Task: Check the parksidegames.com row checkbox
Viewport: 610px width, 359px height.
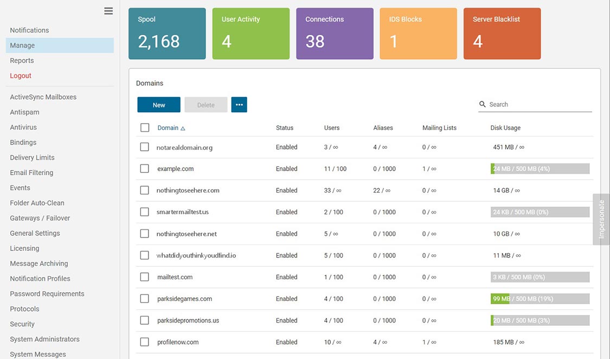Action: (144, 299)
